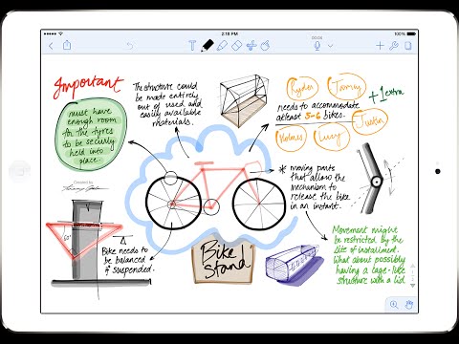Tap the circled name 'Ryder'
This screenshot has height=344, width=459.
click(x=303, y=89)
